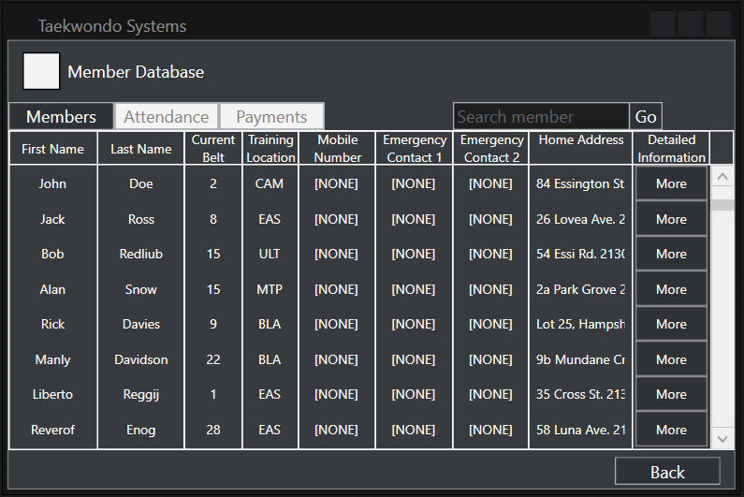Screen dimensions: 744x497
Task: Switch to the Attendance tab
Action: [x=167, y=117]
